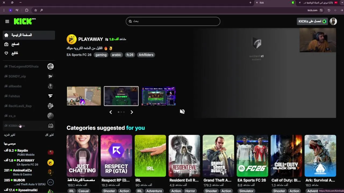Open the EA Sports FC 26 category card
This screenshot has height=193, width=344.
[x=252, y=156]
